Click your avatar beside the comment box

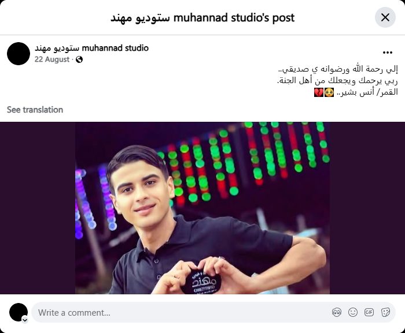(19, 312)
